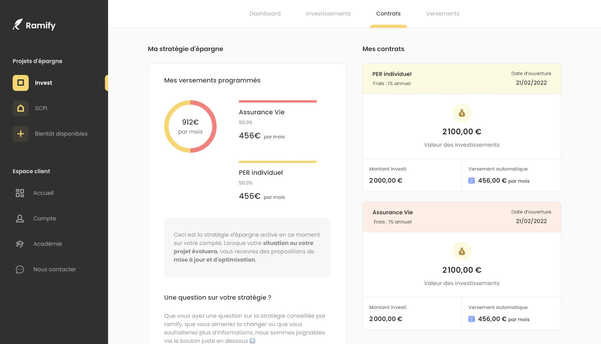Open the Compte section from the sidebar
Screen dimensions: 601x344
[44, 219]
